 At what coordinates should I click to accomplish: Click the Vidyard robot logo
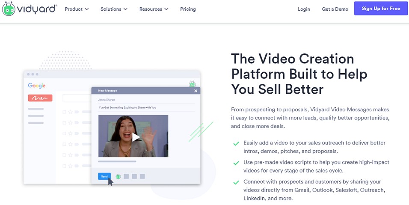pos(9,9)
